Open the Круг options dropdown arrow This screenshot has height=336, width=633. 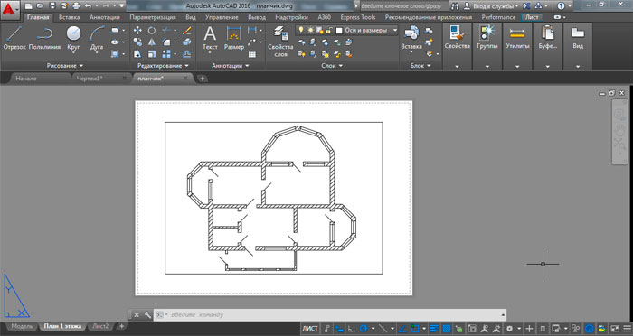[73, 53]
